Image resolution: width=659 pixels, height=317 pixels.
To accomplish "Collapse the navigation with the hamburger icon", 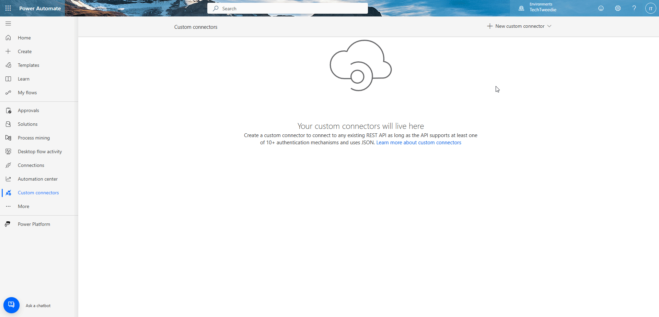I will click(x=8, y=23).
